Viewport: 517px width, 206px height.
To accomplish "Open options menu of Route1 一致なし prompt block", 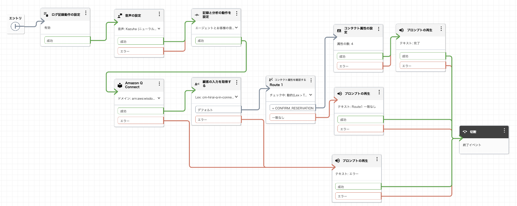I will pos(379,92).
